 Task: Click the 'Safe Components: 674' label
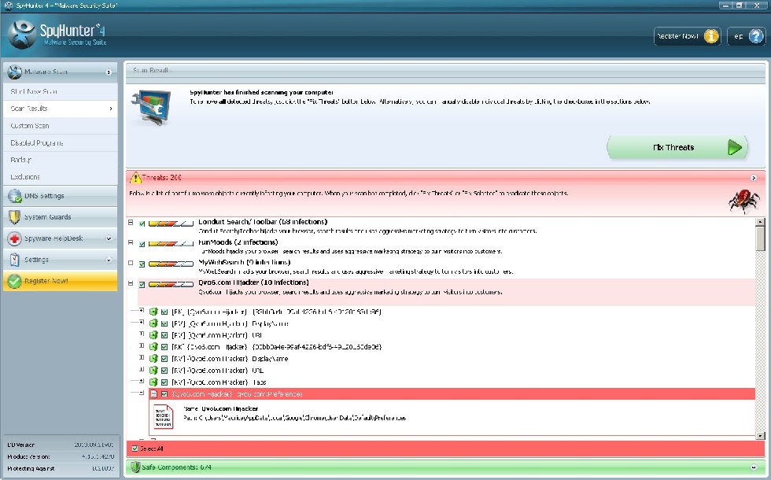176,467
